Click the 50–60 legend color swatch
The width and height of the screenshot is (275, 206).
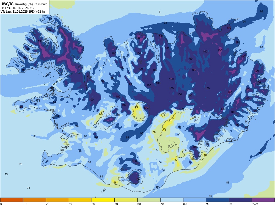[126, 200]
